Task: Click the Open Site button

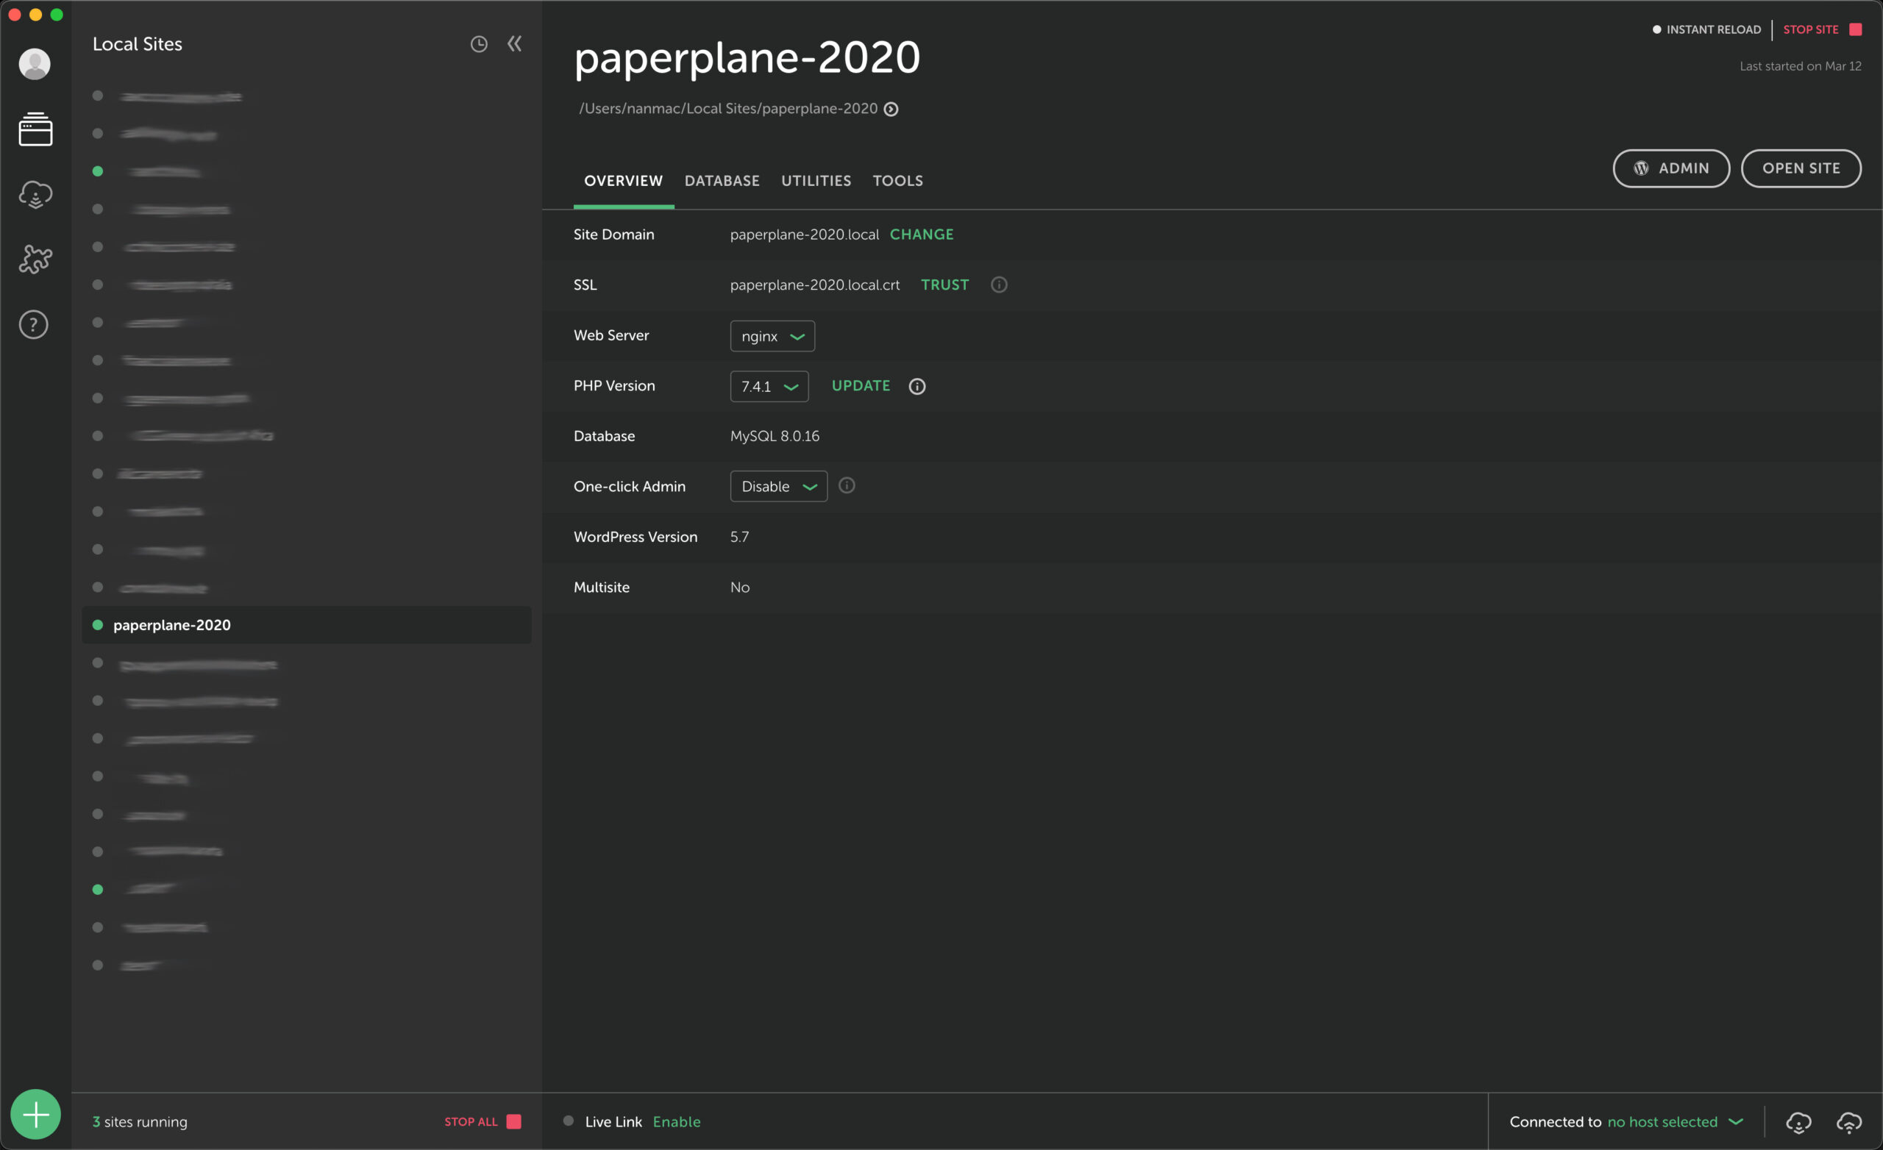Action: [x=1801, y=168]
